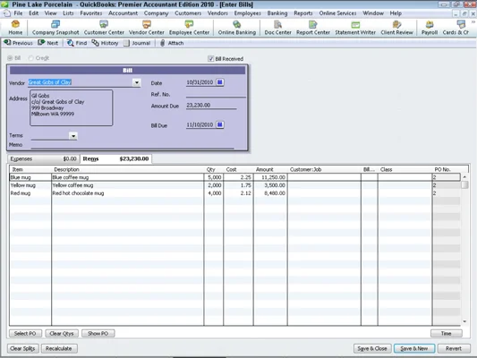Click the Memo field
Screen dimensions: 477x358
[132, 145]
